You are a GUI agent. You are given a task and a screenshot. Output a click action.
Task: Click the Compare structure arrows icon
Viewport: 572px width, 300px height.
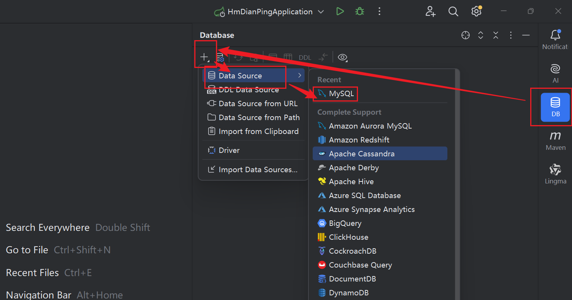323,58
